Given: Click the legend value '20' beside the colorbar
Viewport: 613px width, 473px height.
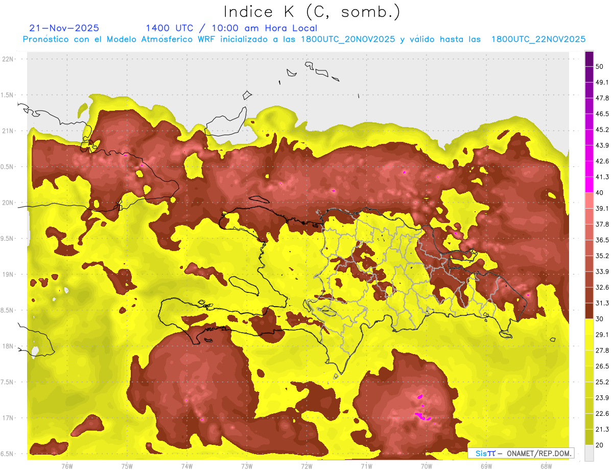Looking at the screenshot, I should tap(600, 445).
